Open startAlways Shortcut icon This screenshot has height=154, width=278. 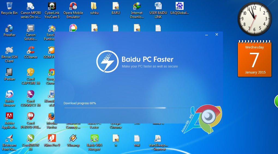pos(158,143)
